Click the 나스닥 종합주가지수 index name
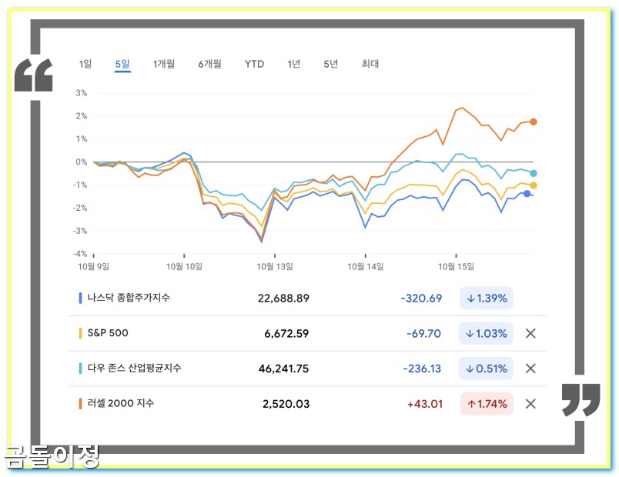Screen dimensions: 619x477 [x=129, y=298]
